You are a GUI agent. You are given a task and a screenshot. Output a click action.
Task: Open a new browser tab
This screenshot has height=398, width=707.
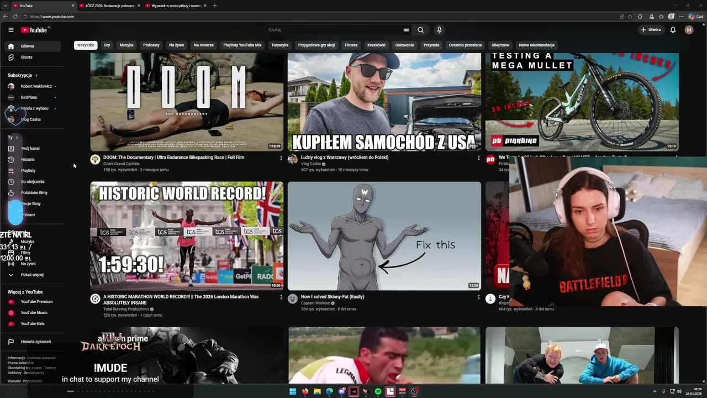(x=215, y=6)
